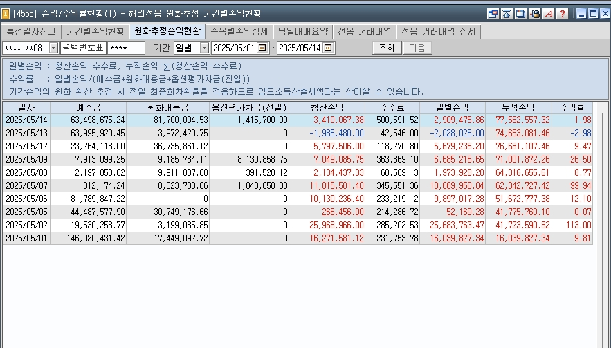Click the password field with asterisks
Image resolution: width=611 pixels, height=348 pixels.
coord(126,48)
